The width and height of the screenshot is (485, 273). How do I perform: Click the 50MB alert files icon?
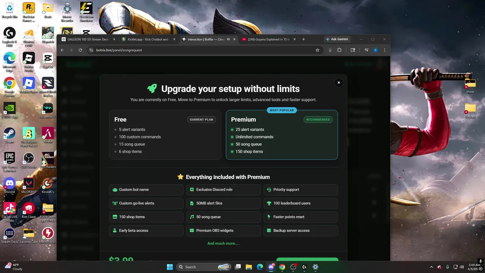pyautogui.click(x=192, y=203)
